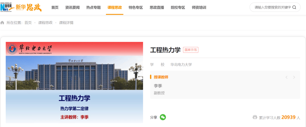Go to 课程思政 in the breadcrumb
The height and width of the screenshot is (127, 306).
coord(45,23)
